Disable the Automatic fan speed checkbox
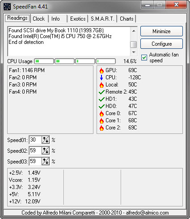 pyautogui.click(x=144, y=57)
